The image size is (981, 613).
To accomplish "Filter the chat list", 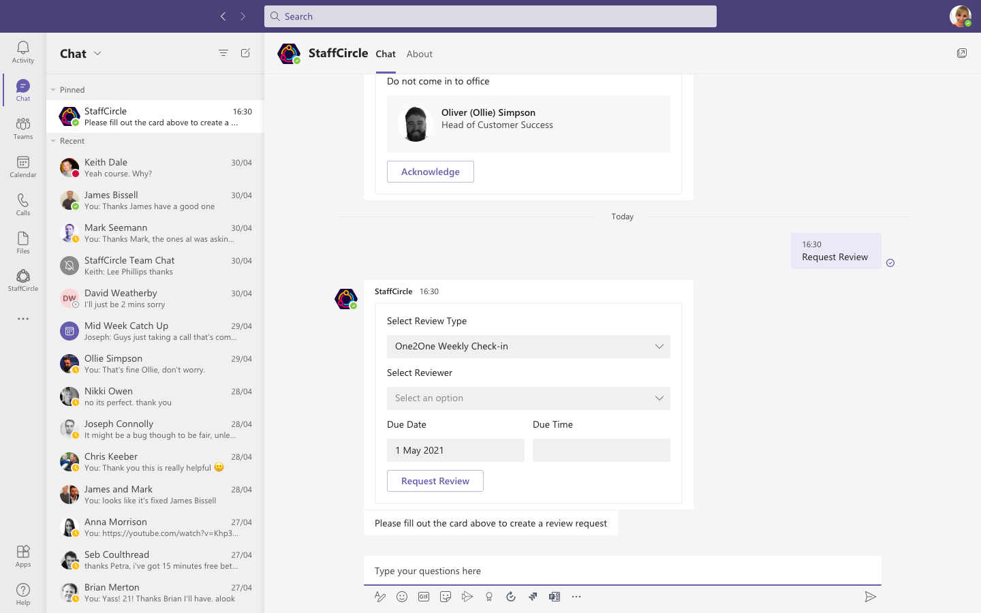I will point(223,53).
